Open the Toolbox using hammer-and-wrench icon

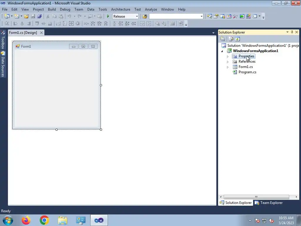coord(235,16)
